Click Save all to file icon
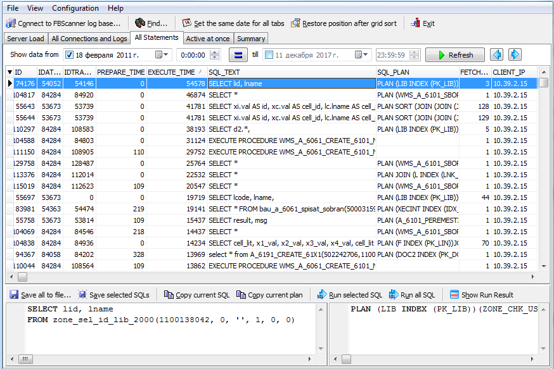Viewport: 554px width, 369px height. point(13,295)
